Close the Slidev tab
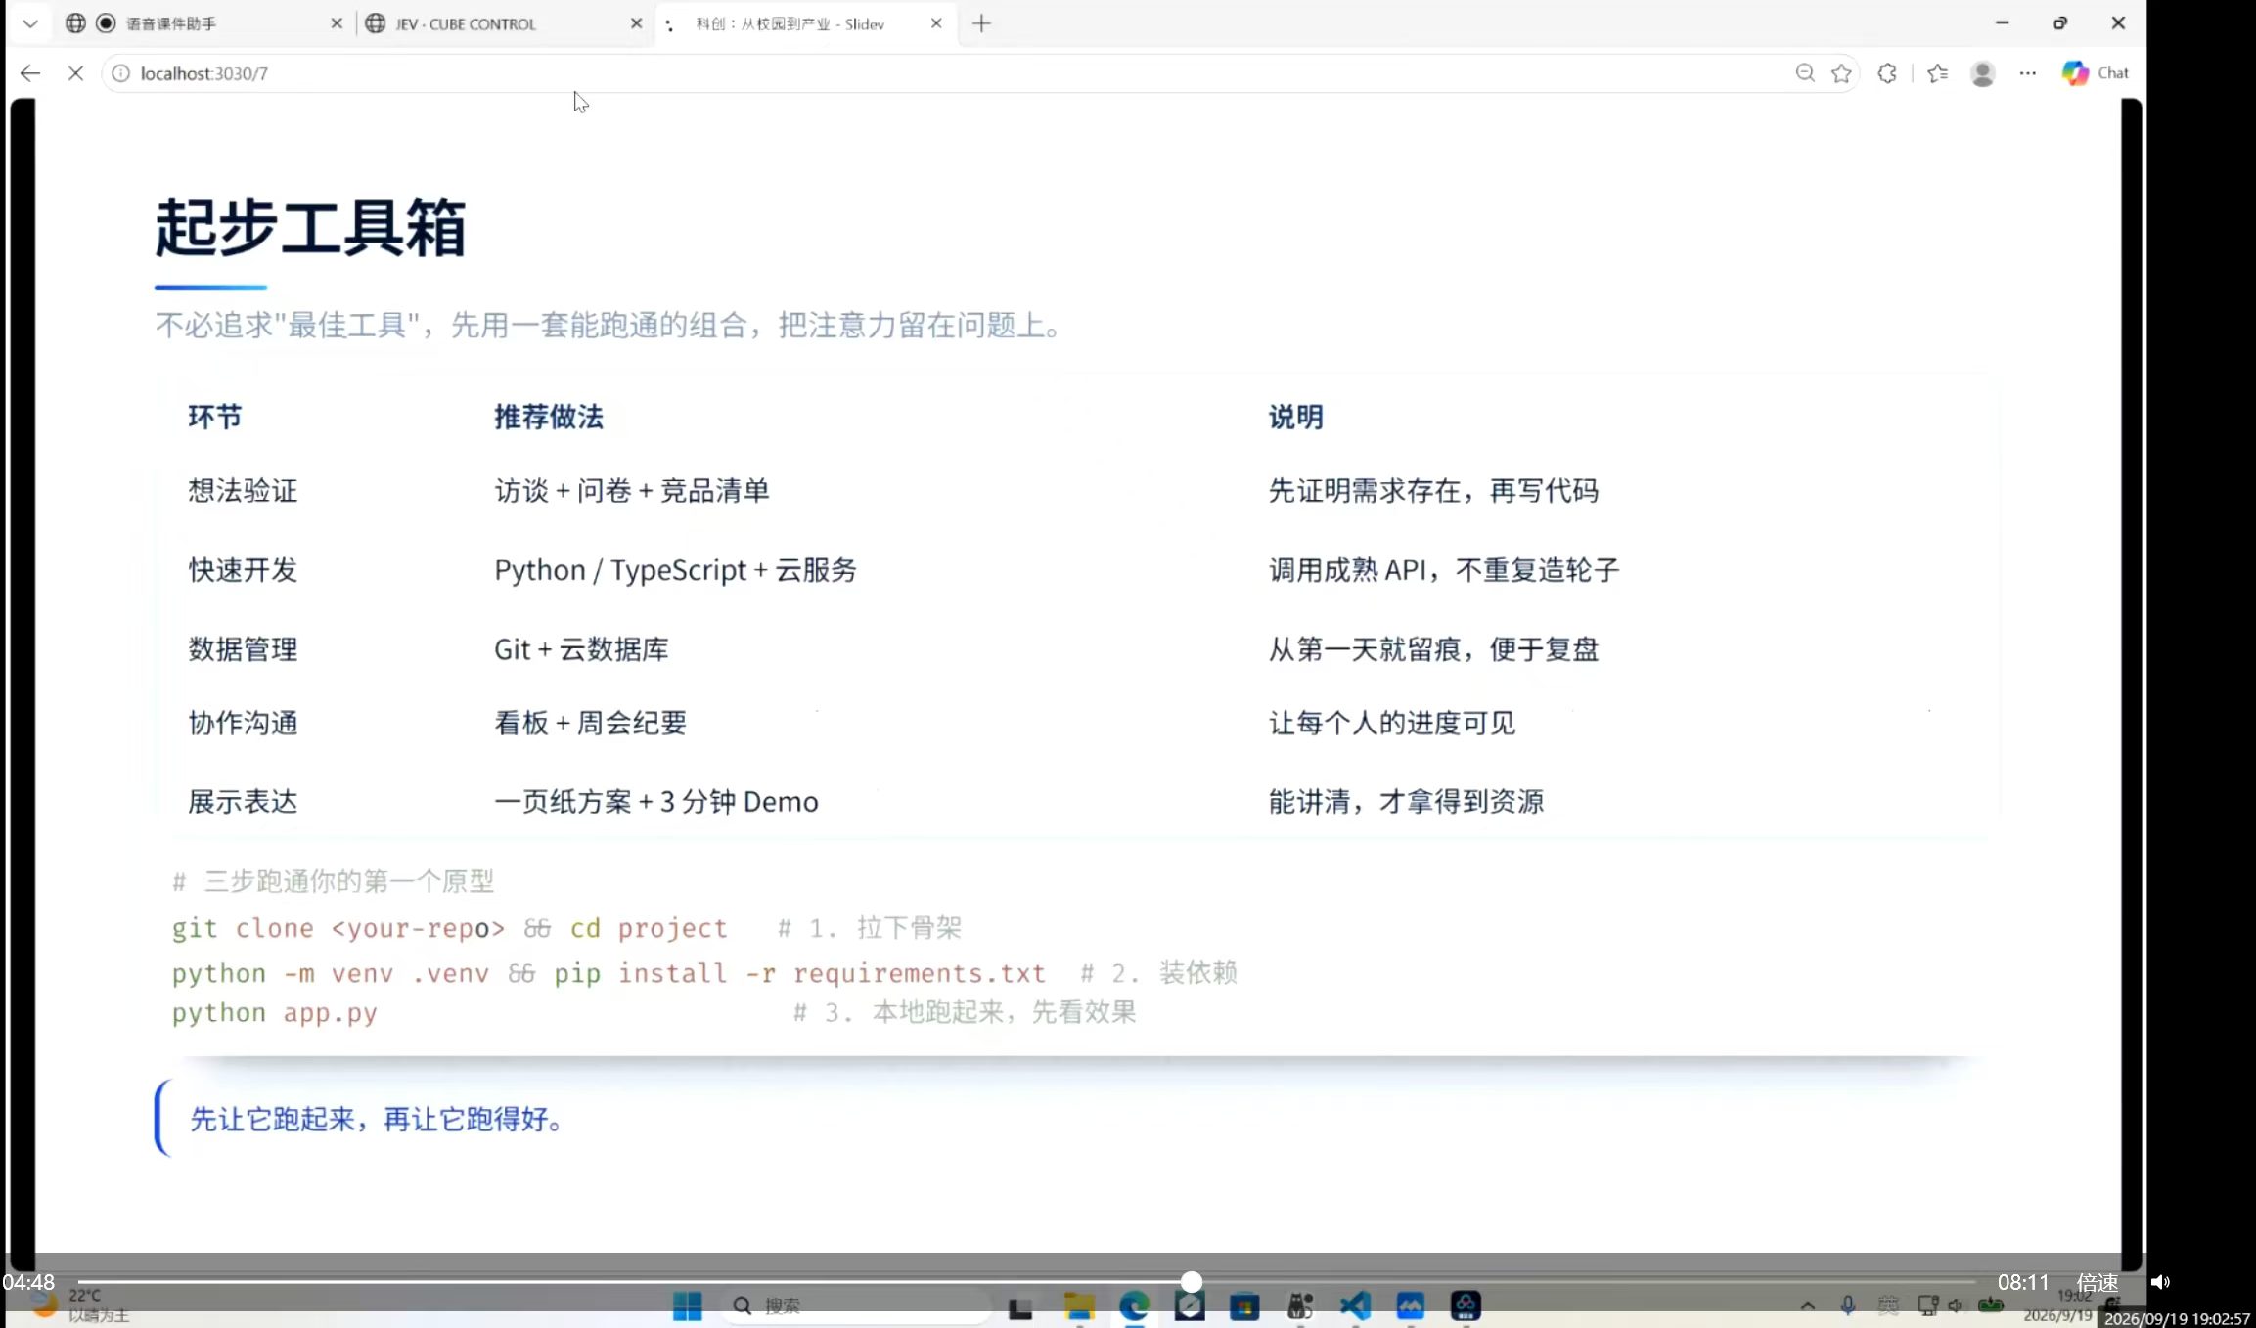The height and width of the screenshot is (1328, 2256). point(936,23)
